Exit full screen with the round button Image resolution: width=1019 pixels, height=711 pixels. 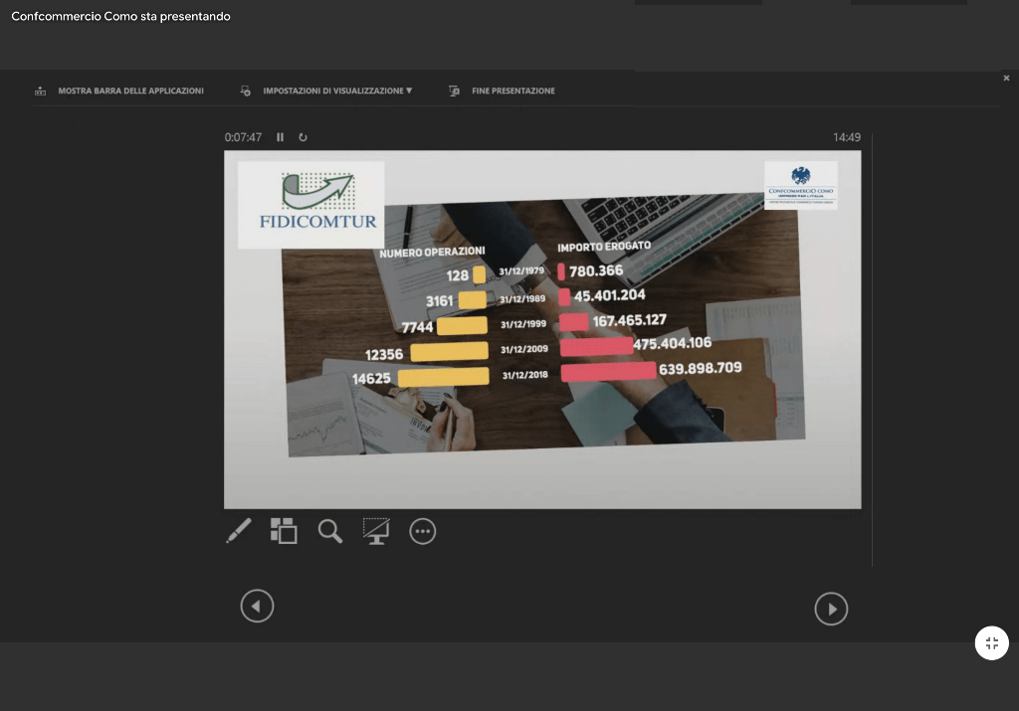(x=991, y=643)
